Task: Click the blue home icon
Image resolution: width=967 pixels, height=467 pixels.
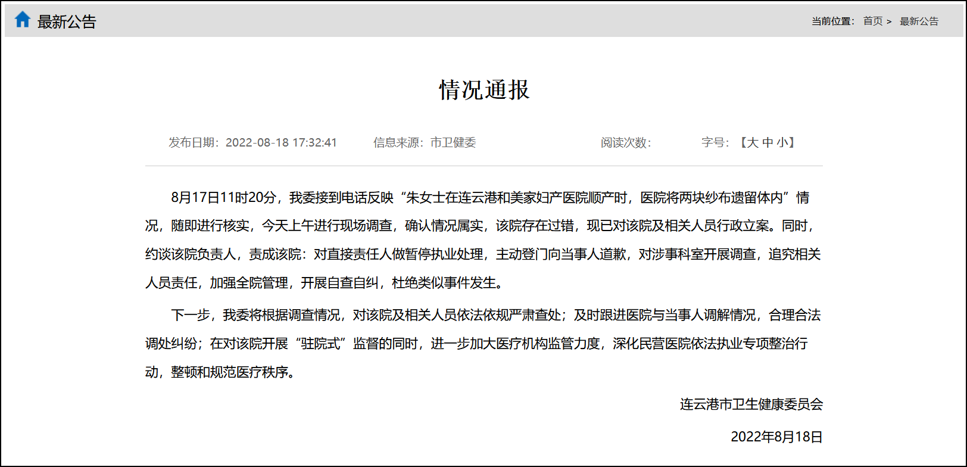Action: (23, 20)
